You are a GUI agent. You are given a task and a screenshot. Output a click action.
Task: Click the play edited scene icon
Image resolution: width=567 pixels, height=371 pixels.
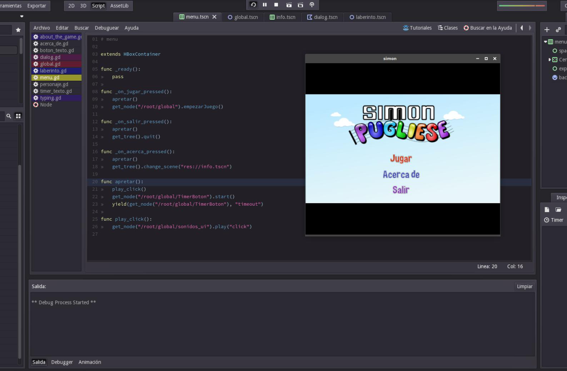[x=289, y=5]
